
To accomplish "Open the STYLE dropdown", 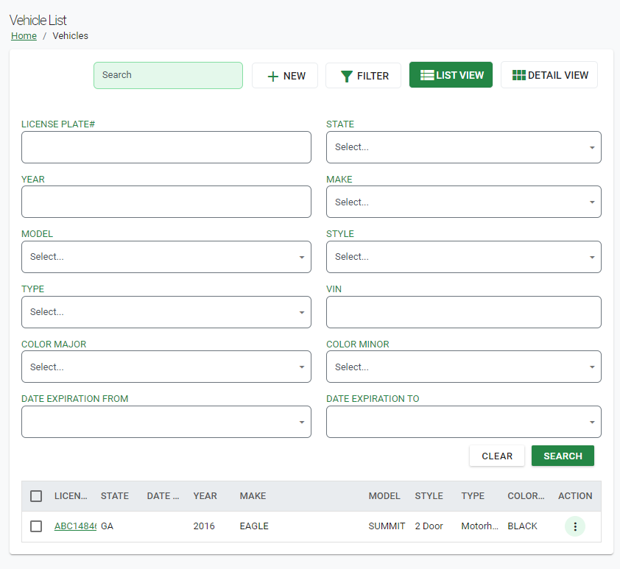I will tap(464, 256).
